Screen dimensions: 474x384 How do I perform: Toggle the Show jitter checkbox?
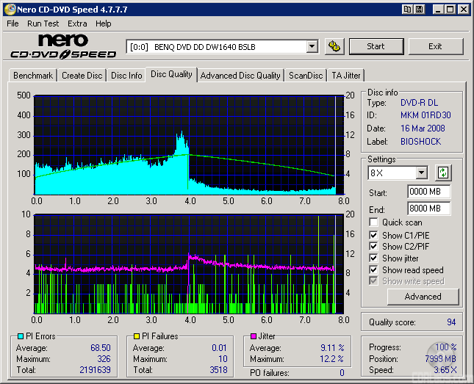pyautogui.click(x=374, y=258)
